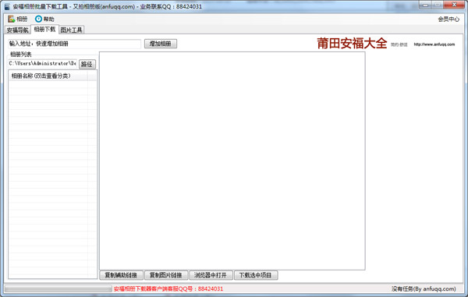Switch to the 图片工具 tab
The image size is (468, 297).
pos(71,30)
